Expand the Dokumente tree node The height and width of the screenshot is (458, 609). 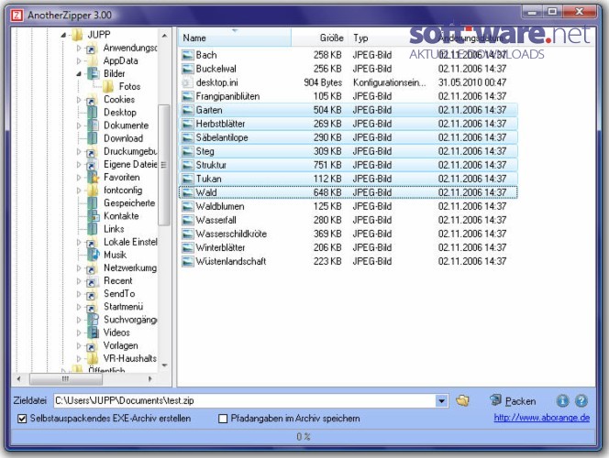point(79,125)
